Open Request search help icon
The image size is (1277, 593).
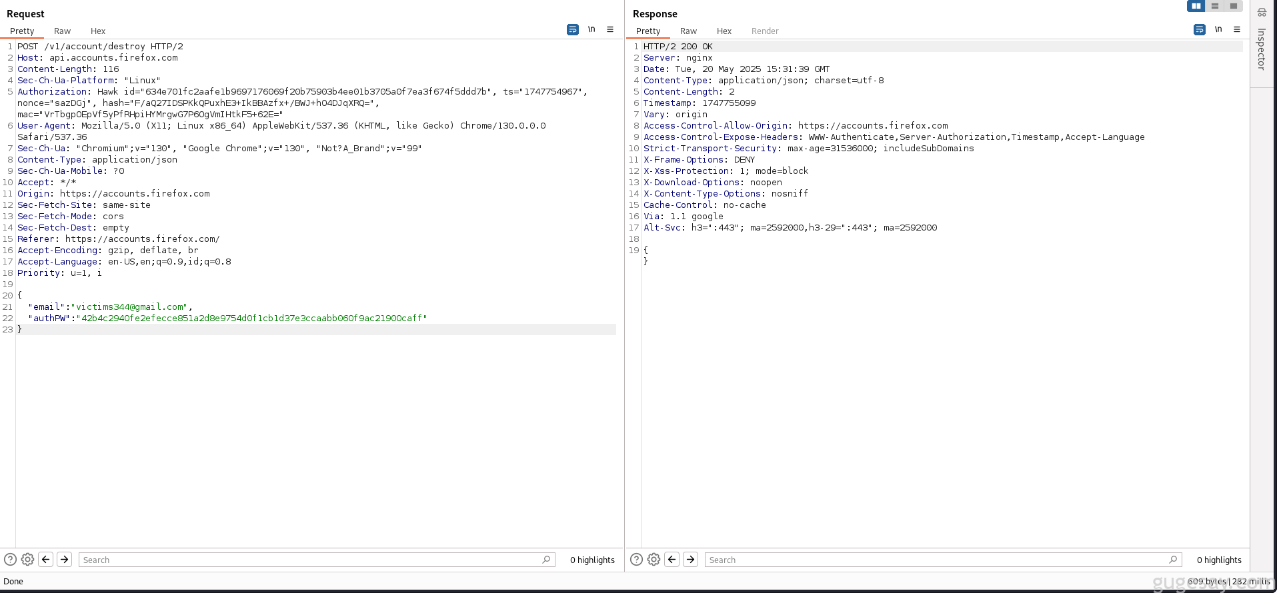click(10, 560)
